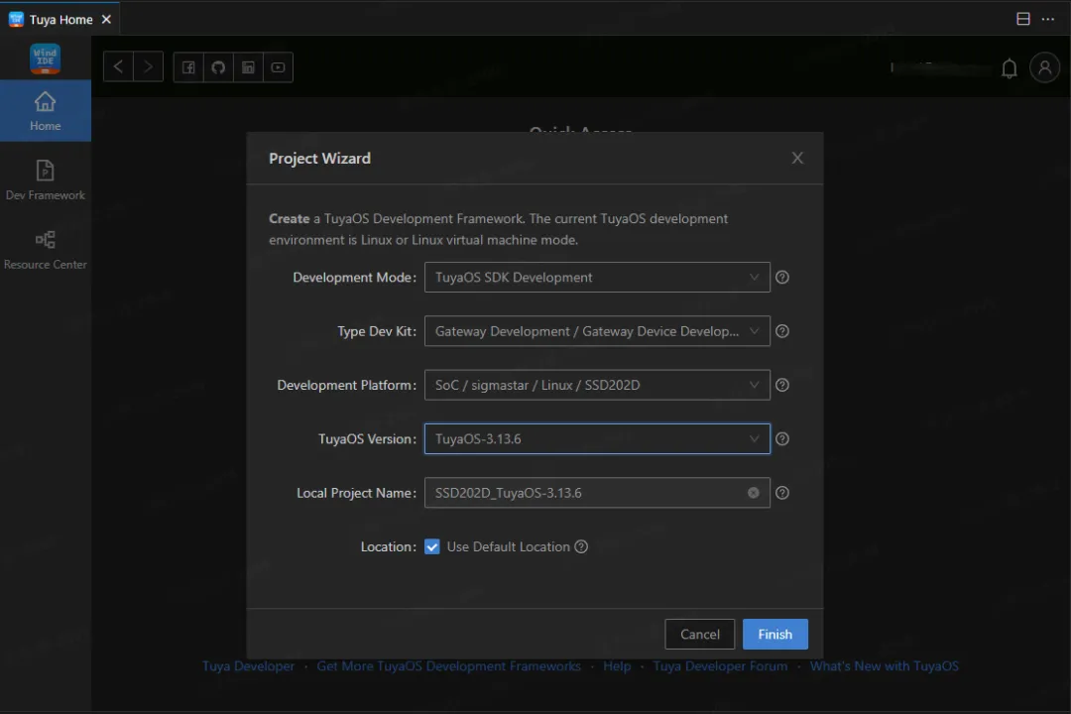Open Get More TuyaOS Development Frameworks link

(449, 666)
